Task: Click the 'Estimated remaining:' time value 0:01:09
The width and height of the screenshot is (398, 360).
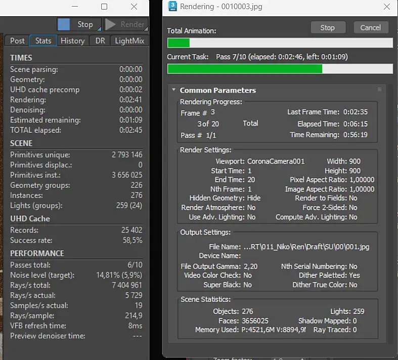Action: click(x=130, y=120)
